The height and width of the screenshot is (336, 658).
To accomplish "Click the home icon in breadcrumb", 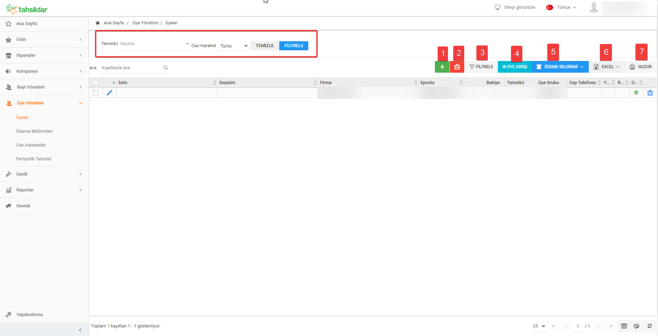I will tap(98, 23).
